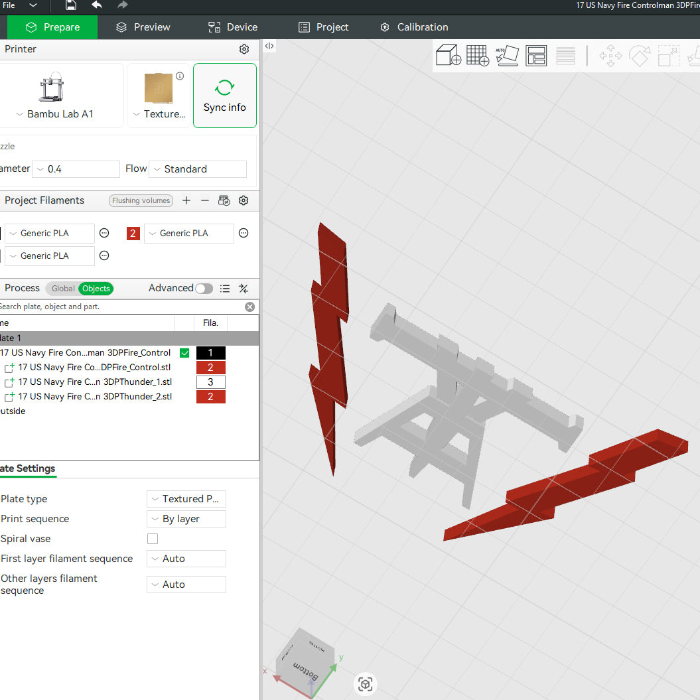Enable the Spiral vase checkbox
Screen dimensions: 700x700
click(153, 539)
